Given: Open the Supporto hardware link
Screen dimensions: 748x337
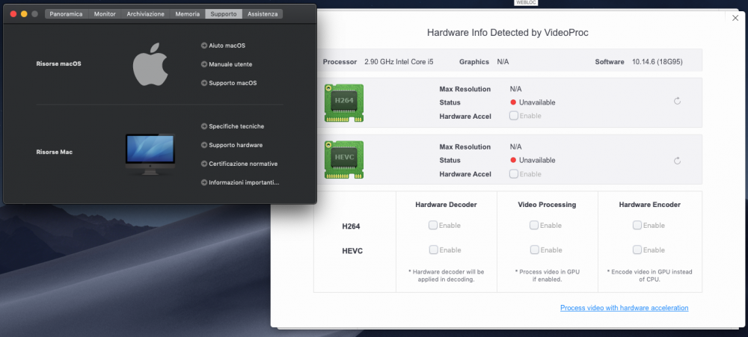Looking at the screenshot, I should tap(236, 145).
